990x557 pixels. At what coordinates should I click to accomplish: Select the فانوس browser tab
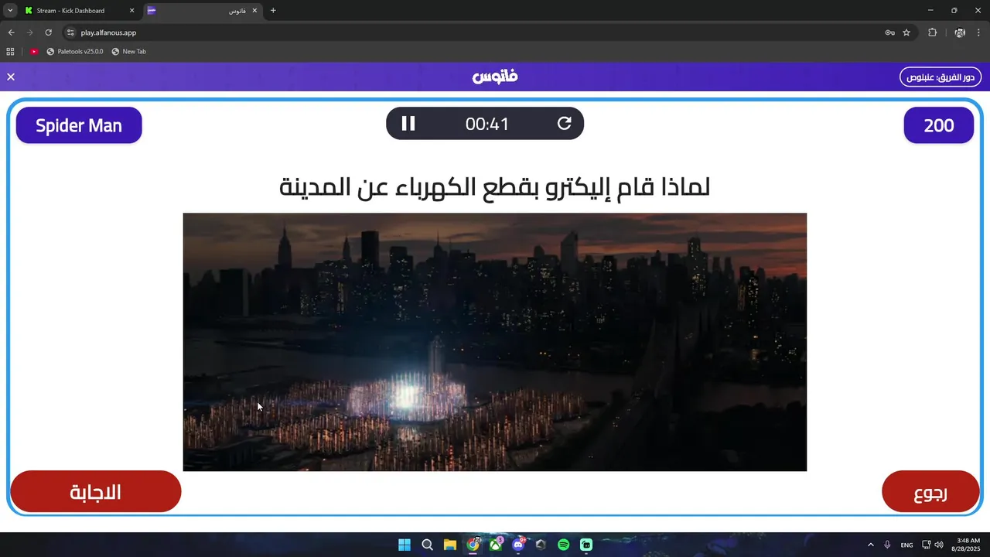click(x=203, y=11)
